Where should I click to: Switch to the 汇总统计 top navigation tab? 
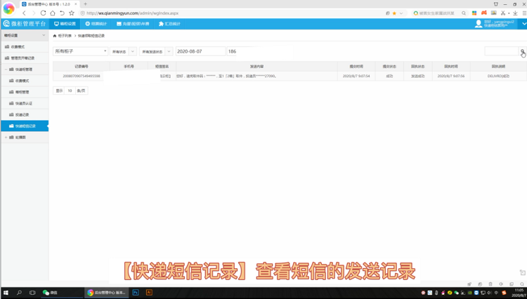169,24
